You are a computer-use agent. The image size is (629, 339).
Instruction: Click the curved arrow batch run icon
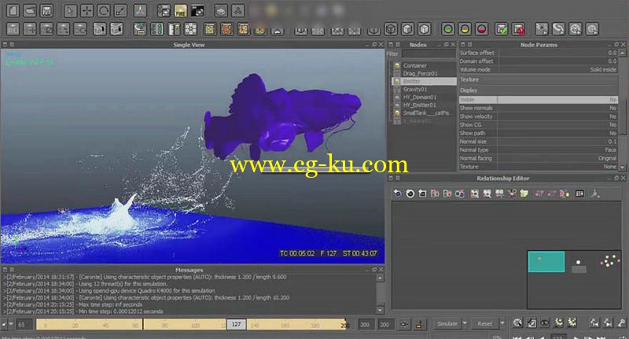558,29
